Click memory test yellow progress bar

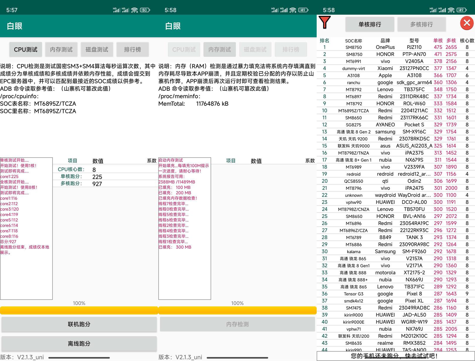pyautogui.click(x=238, y=311)
